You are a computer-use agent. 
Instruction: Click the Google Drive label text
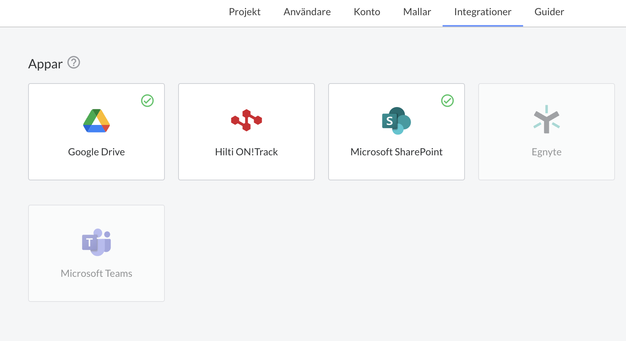[96, 152]
